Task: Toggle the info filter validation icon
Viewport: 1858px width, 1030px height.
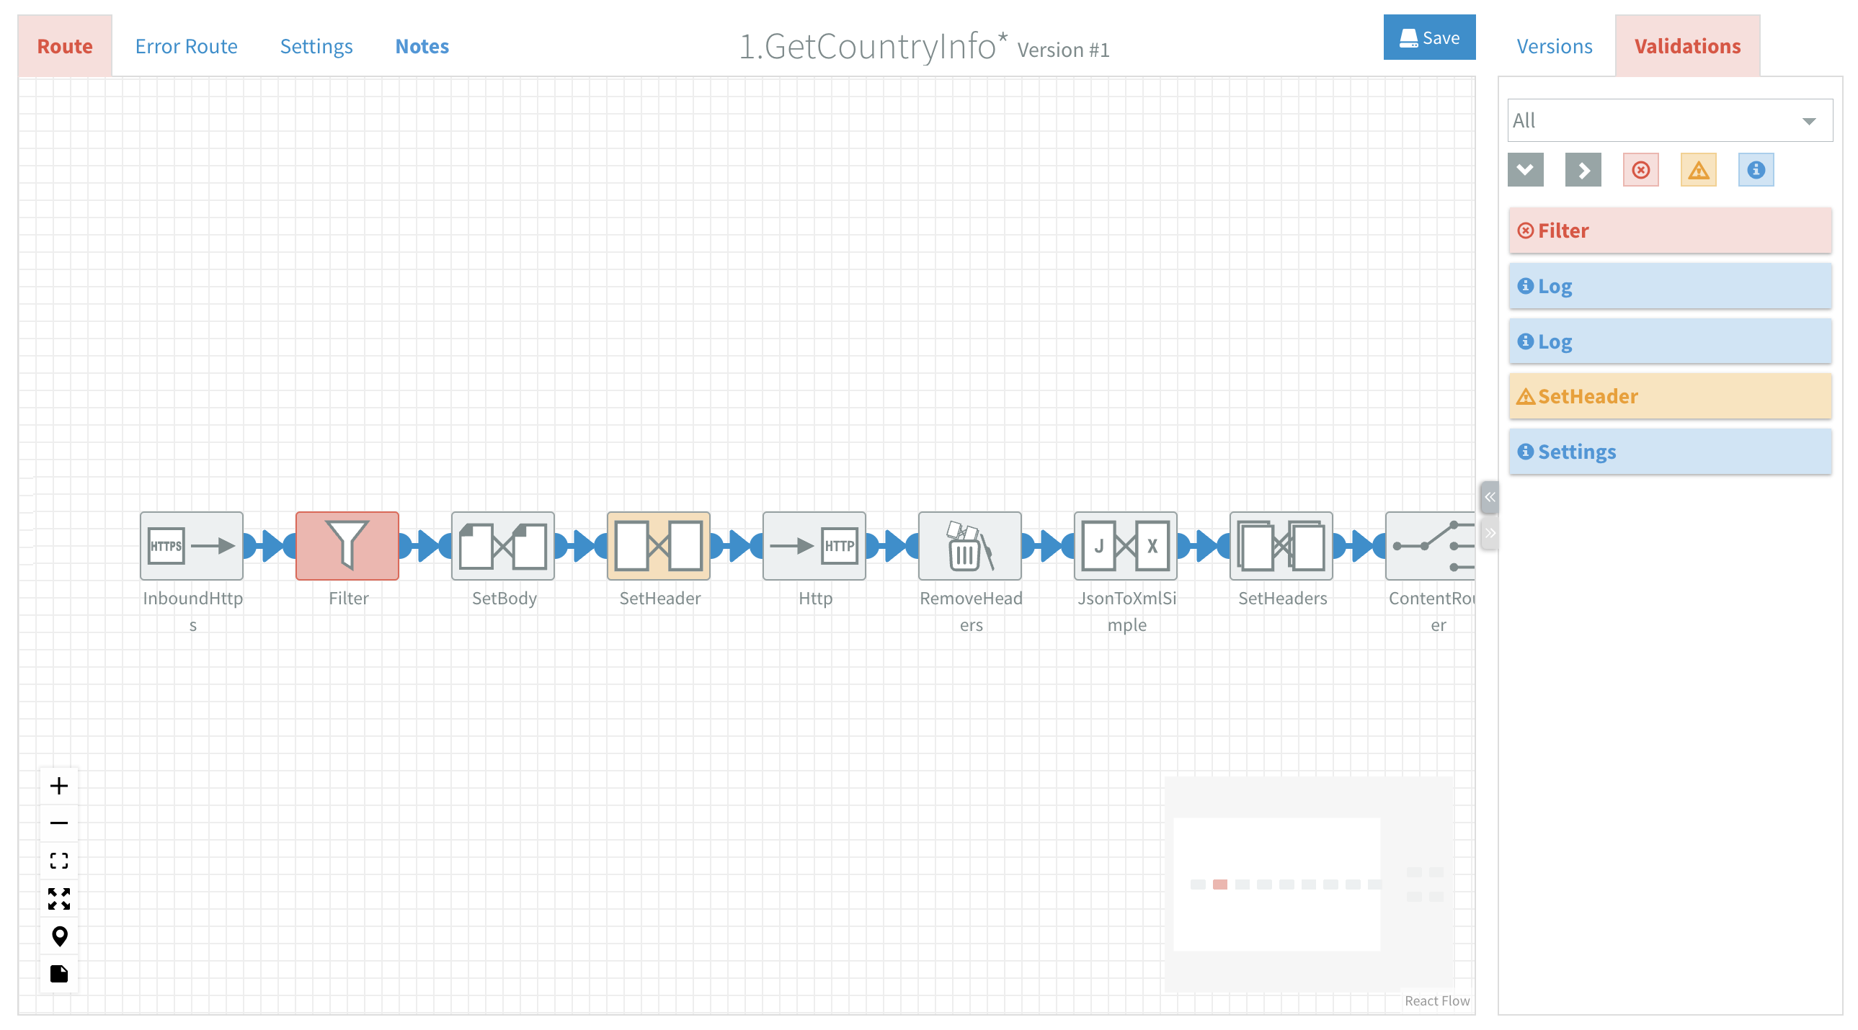Action: pyautogui.click(x=1755, y=170)
